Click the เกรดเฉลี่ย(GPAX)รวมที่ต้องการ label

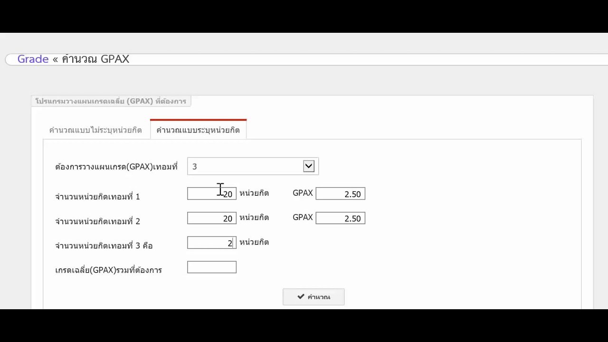[x=108, y=270]
